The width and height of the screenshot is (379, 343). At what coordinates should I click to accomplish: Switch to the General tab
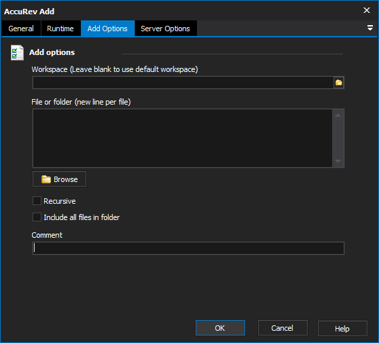[21, 29]
